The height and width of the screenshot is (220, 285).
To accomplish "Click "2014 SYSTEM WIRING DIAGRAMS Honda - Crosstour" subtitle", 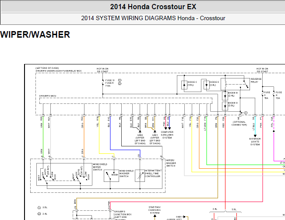I will tap(153, 18).
